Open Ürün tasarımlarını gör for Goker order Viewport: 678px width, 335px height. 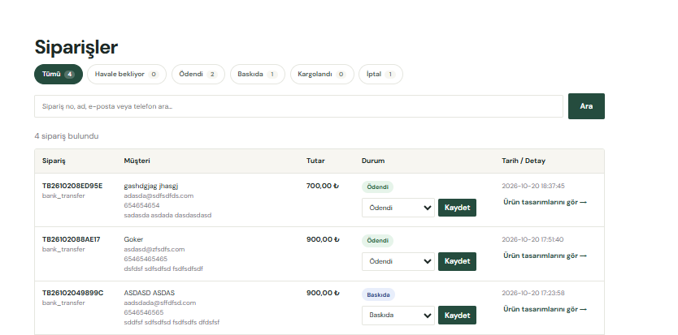click(545, 256)
